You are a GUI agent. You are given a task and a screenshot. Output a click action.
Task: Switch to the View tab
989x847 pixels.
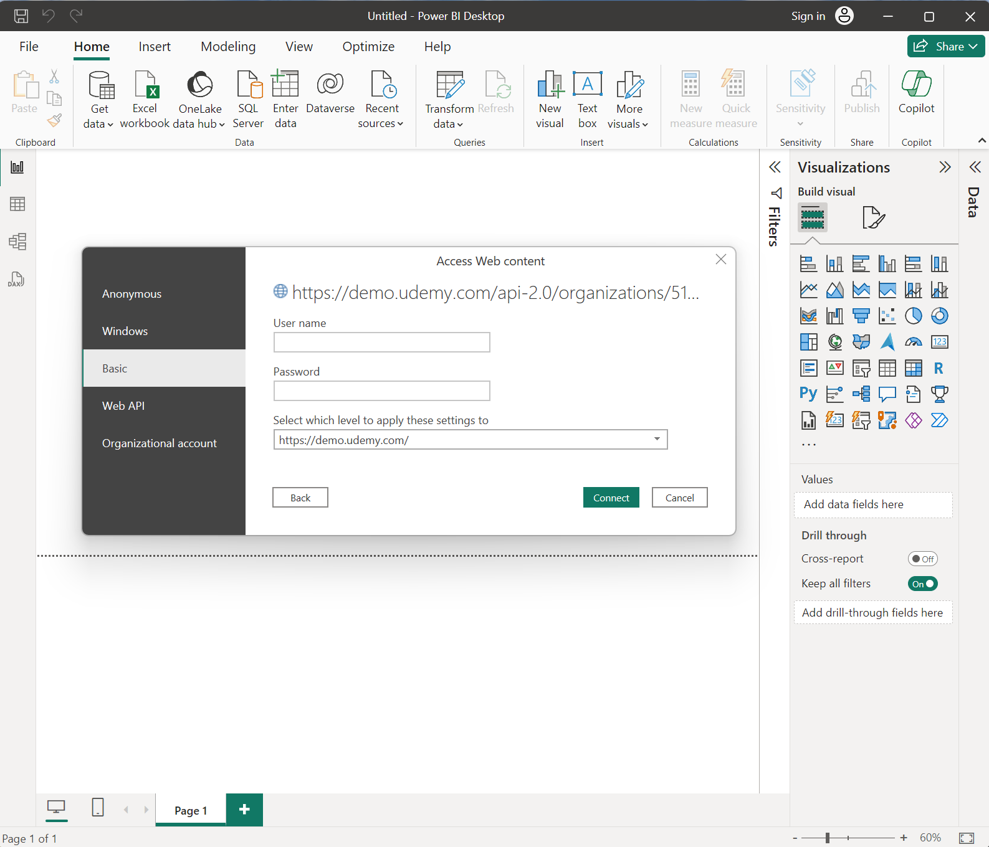click(x=299, y=47)
